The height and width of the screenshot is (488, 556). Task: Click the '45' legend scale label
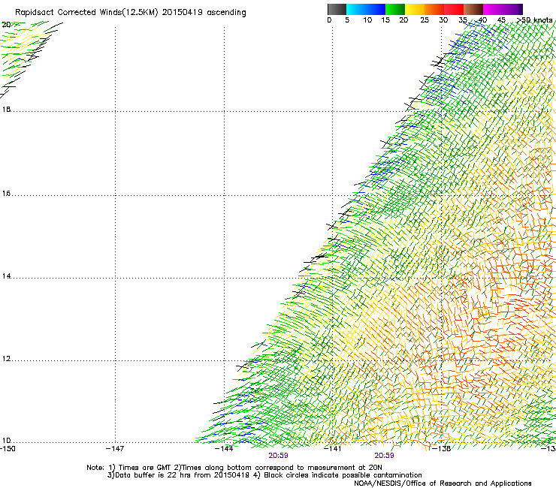[500, 20]
